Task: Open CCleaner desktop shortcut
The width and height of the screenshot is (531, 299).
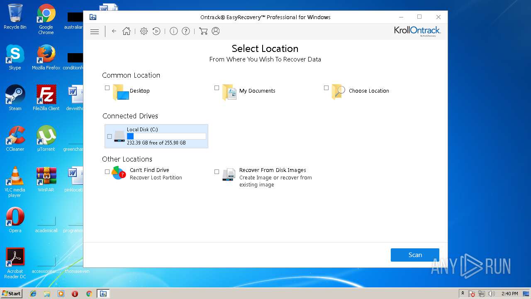Action: coord(15,138)
